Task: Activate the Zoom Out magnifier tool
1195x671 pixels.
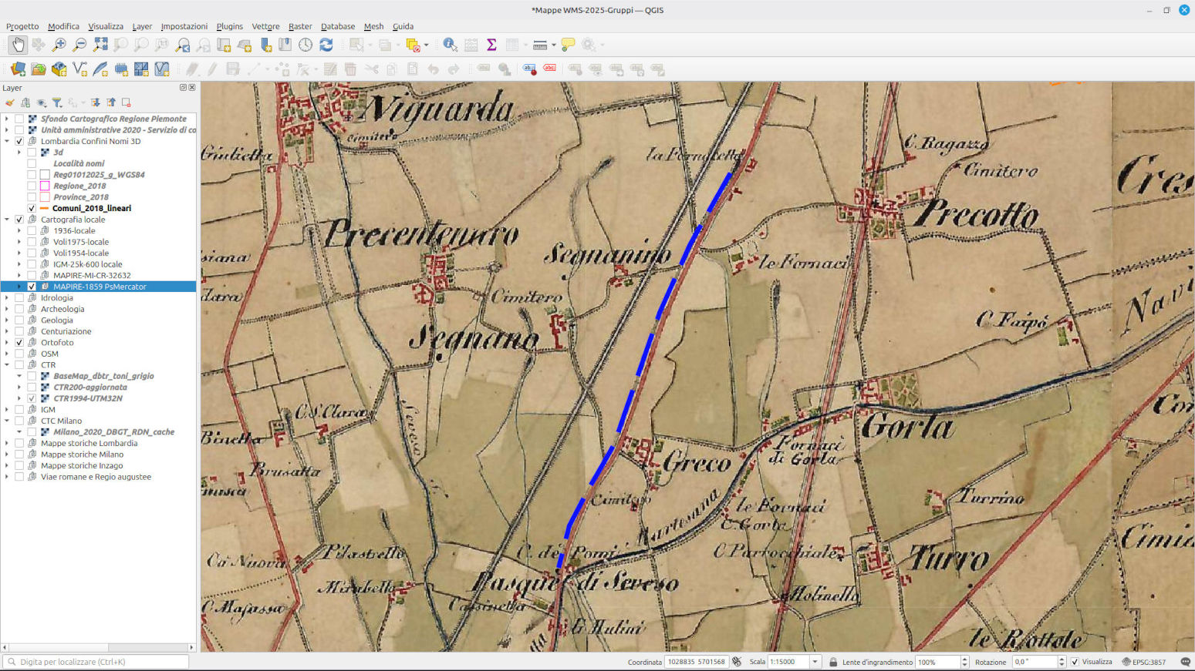Action: pos(79,45)
